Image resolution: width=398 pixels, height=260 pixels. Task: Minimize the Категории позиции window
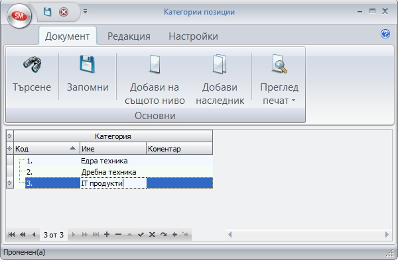coord(360,12)
